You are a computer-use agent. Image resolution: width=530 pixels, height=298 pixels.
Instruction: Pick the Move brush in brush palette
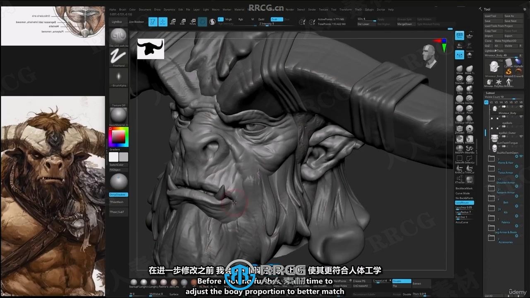point(460,69)
